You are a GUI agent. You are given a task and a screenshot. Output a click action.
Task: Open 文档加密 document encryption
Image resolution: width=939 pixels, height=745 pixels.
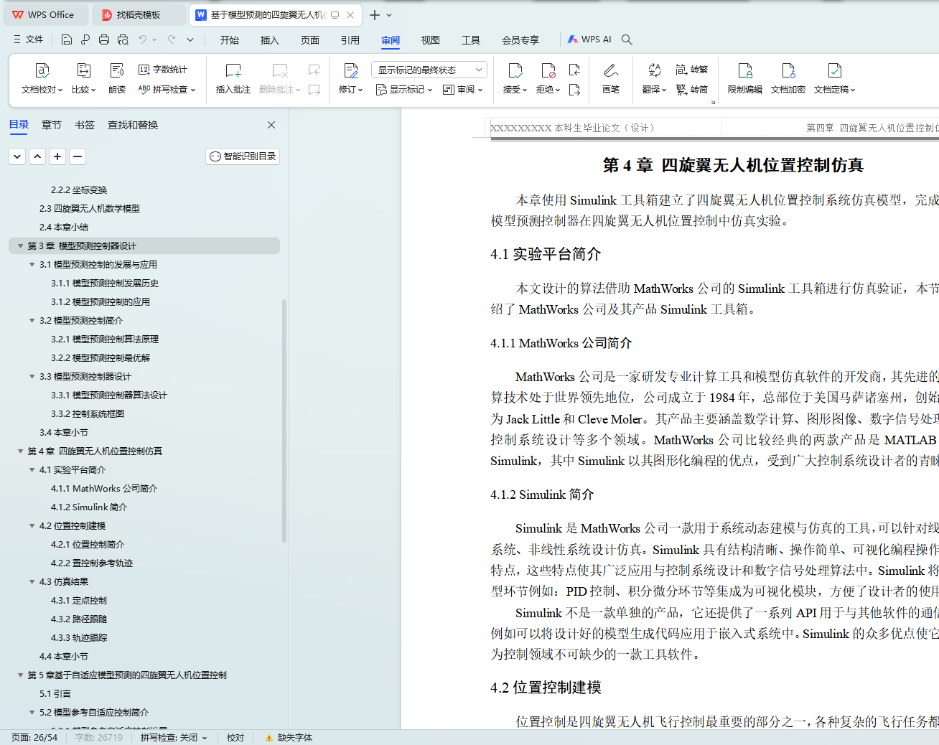point(788,78)
